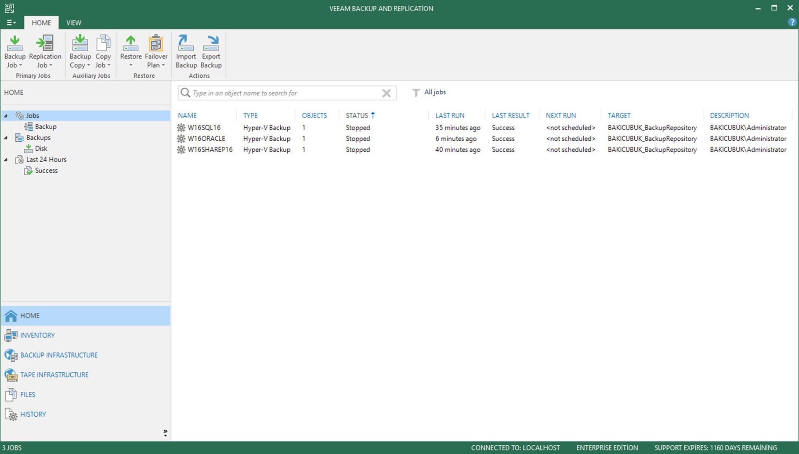Click the Home view house icon
Image resolution: width=799 pixels, height=454 pixels.
[x=11, y=315]
